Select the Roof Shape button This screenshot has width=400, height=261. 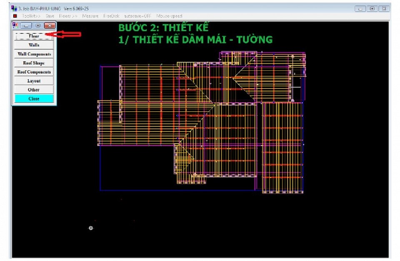click(x=34, y=63)
